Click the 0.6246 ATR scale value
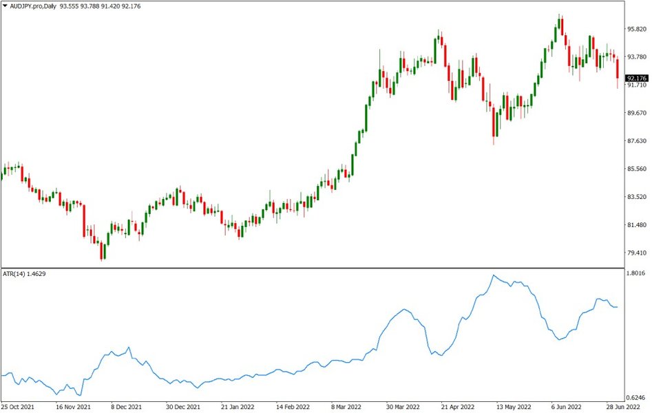Viewport: 652px width, 413px height. pyautogui.click(x=637, y=397)
